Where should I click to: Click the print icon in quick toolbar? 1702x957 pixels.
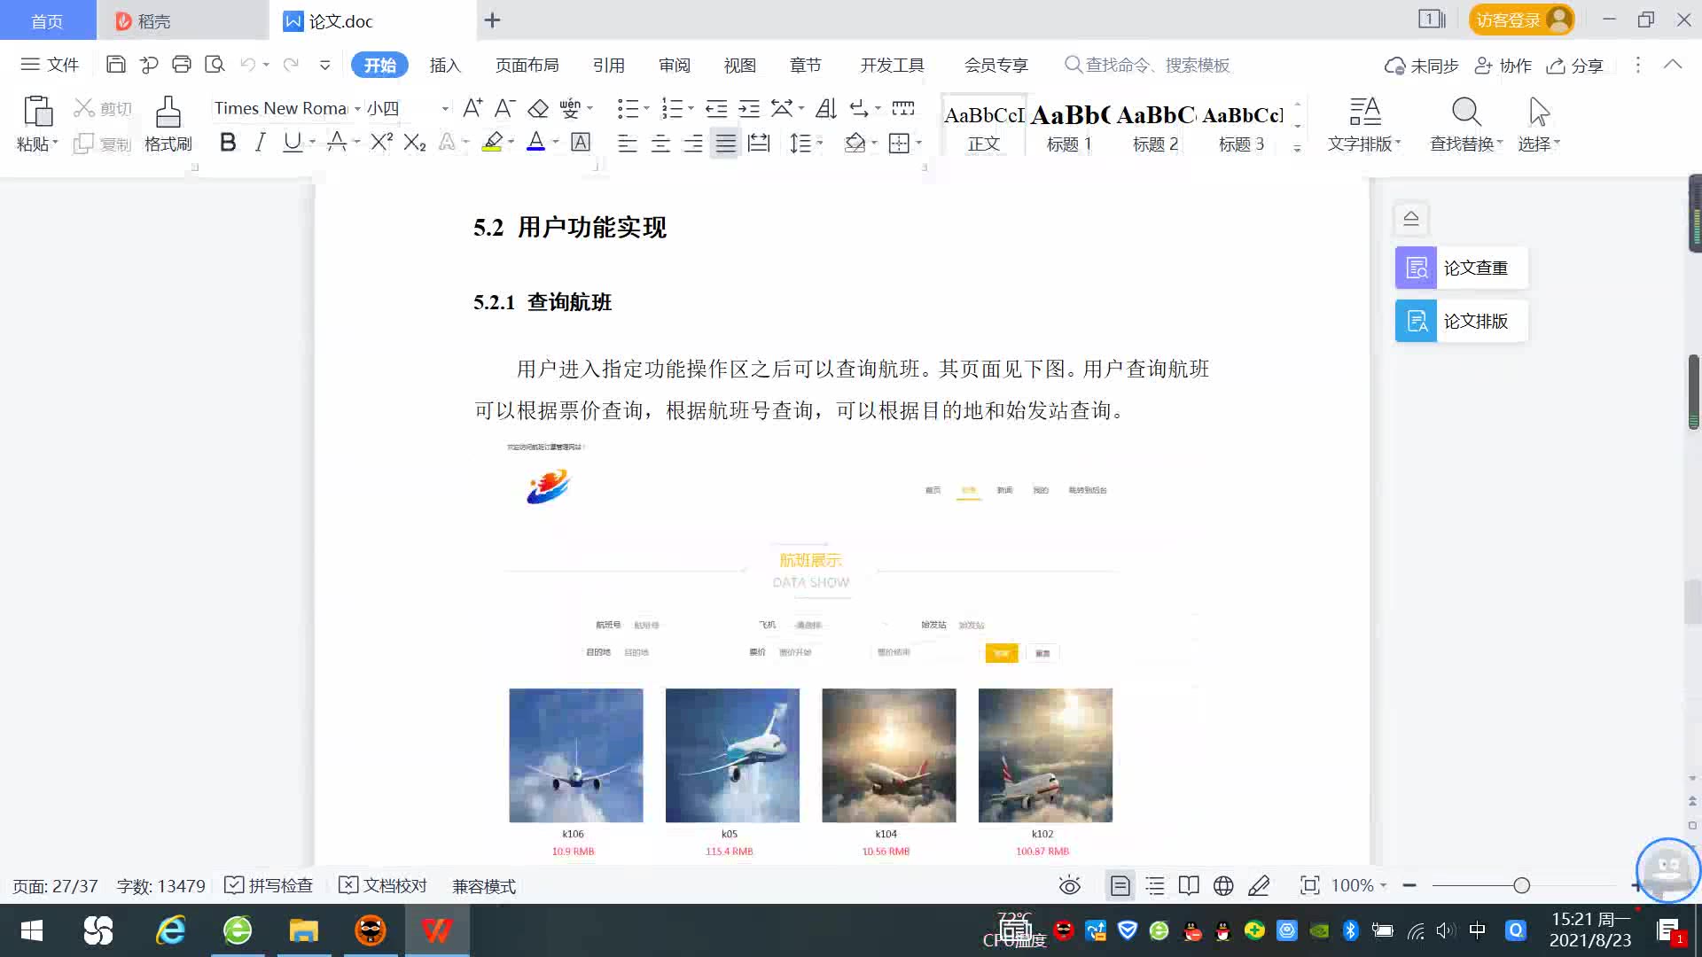coord(182,65)
